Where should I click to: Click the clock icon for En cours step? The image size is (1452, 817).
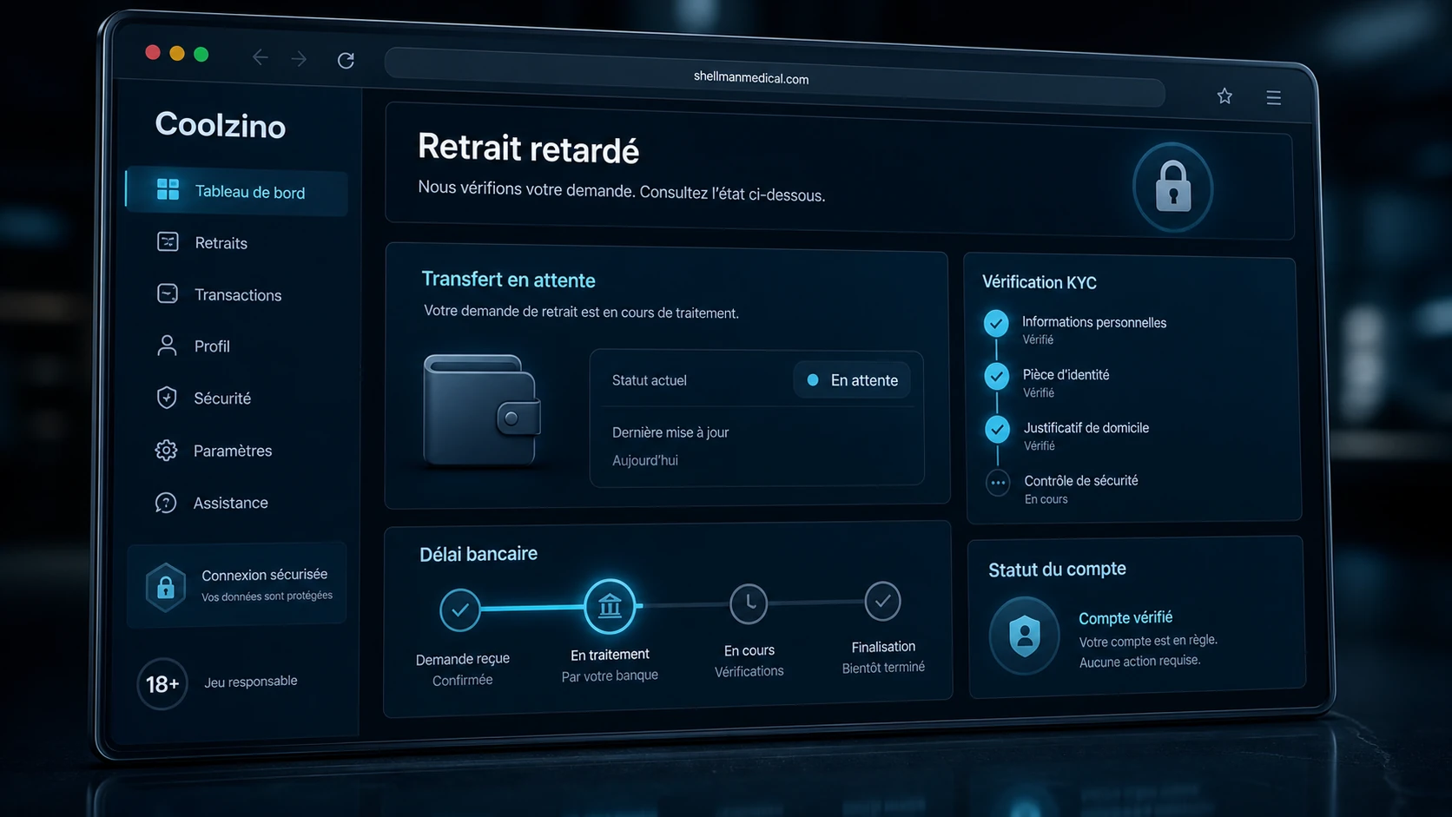pos(749,603)
